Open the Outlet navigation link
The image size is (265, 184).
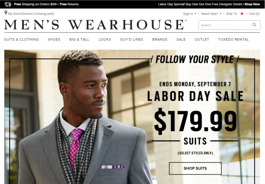(202, 39)
